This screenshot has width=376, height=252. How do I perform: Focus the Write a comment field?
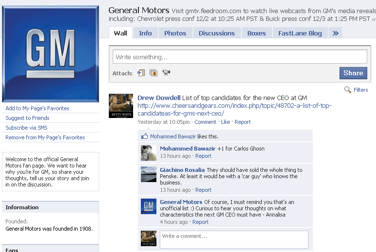234,239
